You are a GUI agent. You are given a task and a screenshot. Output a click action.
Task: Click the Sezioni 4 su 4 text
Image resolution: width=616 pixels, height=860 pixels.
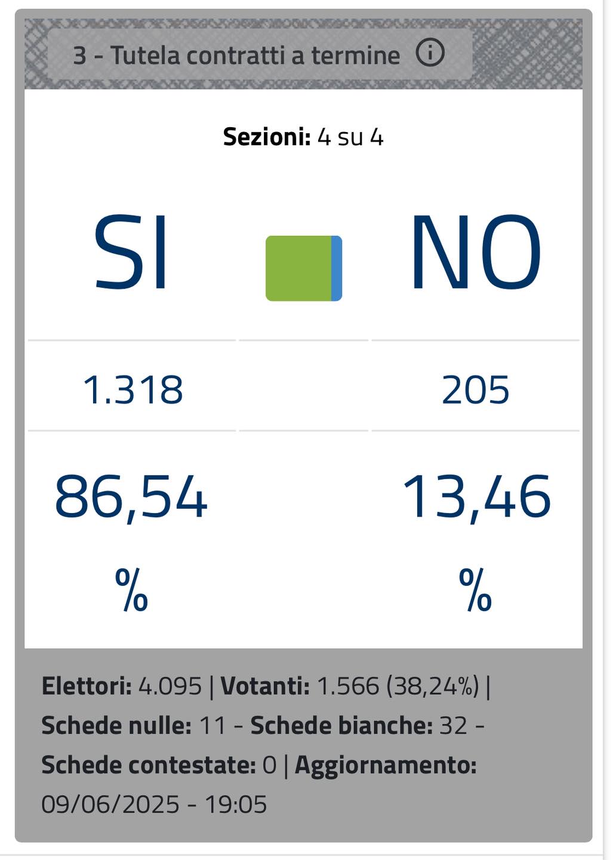point(303,137)
